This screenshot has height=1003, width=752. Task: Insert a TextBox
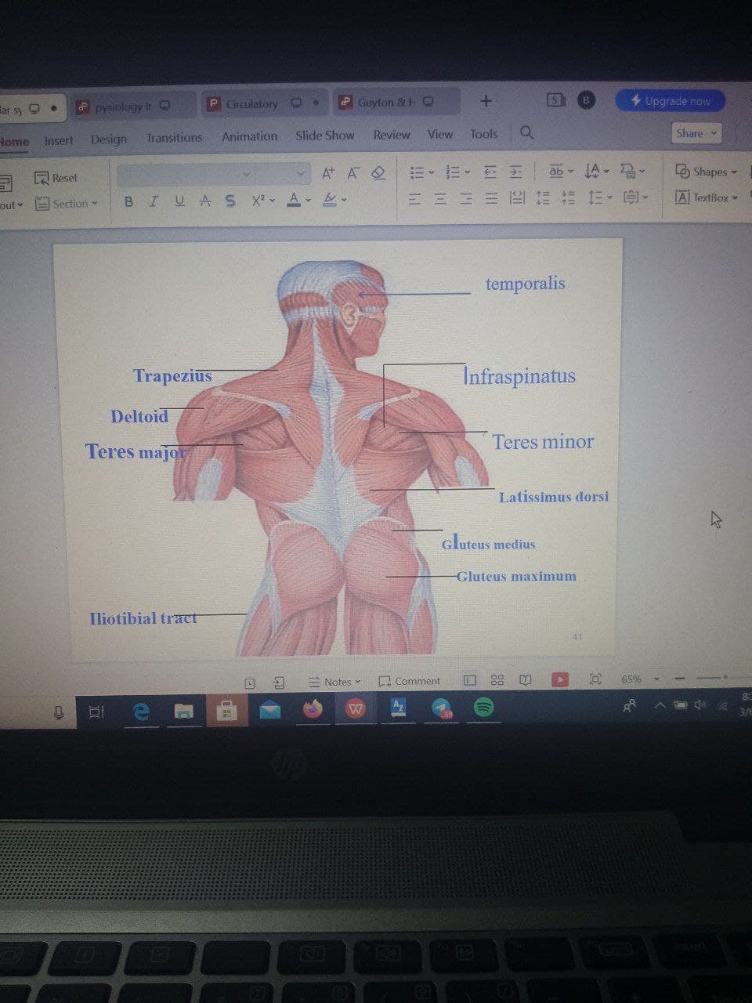coord(707,197)
